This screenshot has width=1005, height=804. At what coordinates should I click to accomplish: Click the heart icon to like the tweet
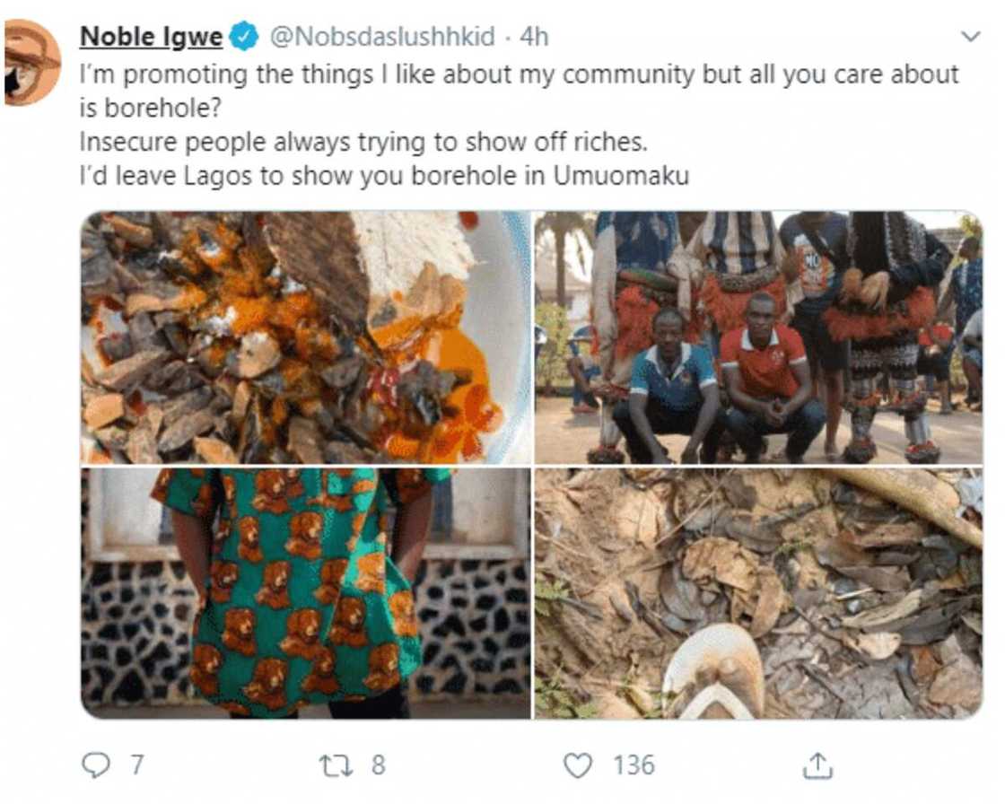tap(579, 765)
